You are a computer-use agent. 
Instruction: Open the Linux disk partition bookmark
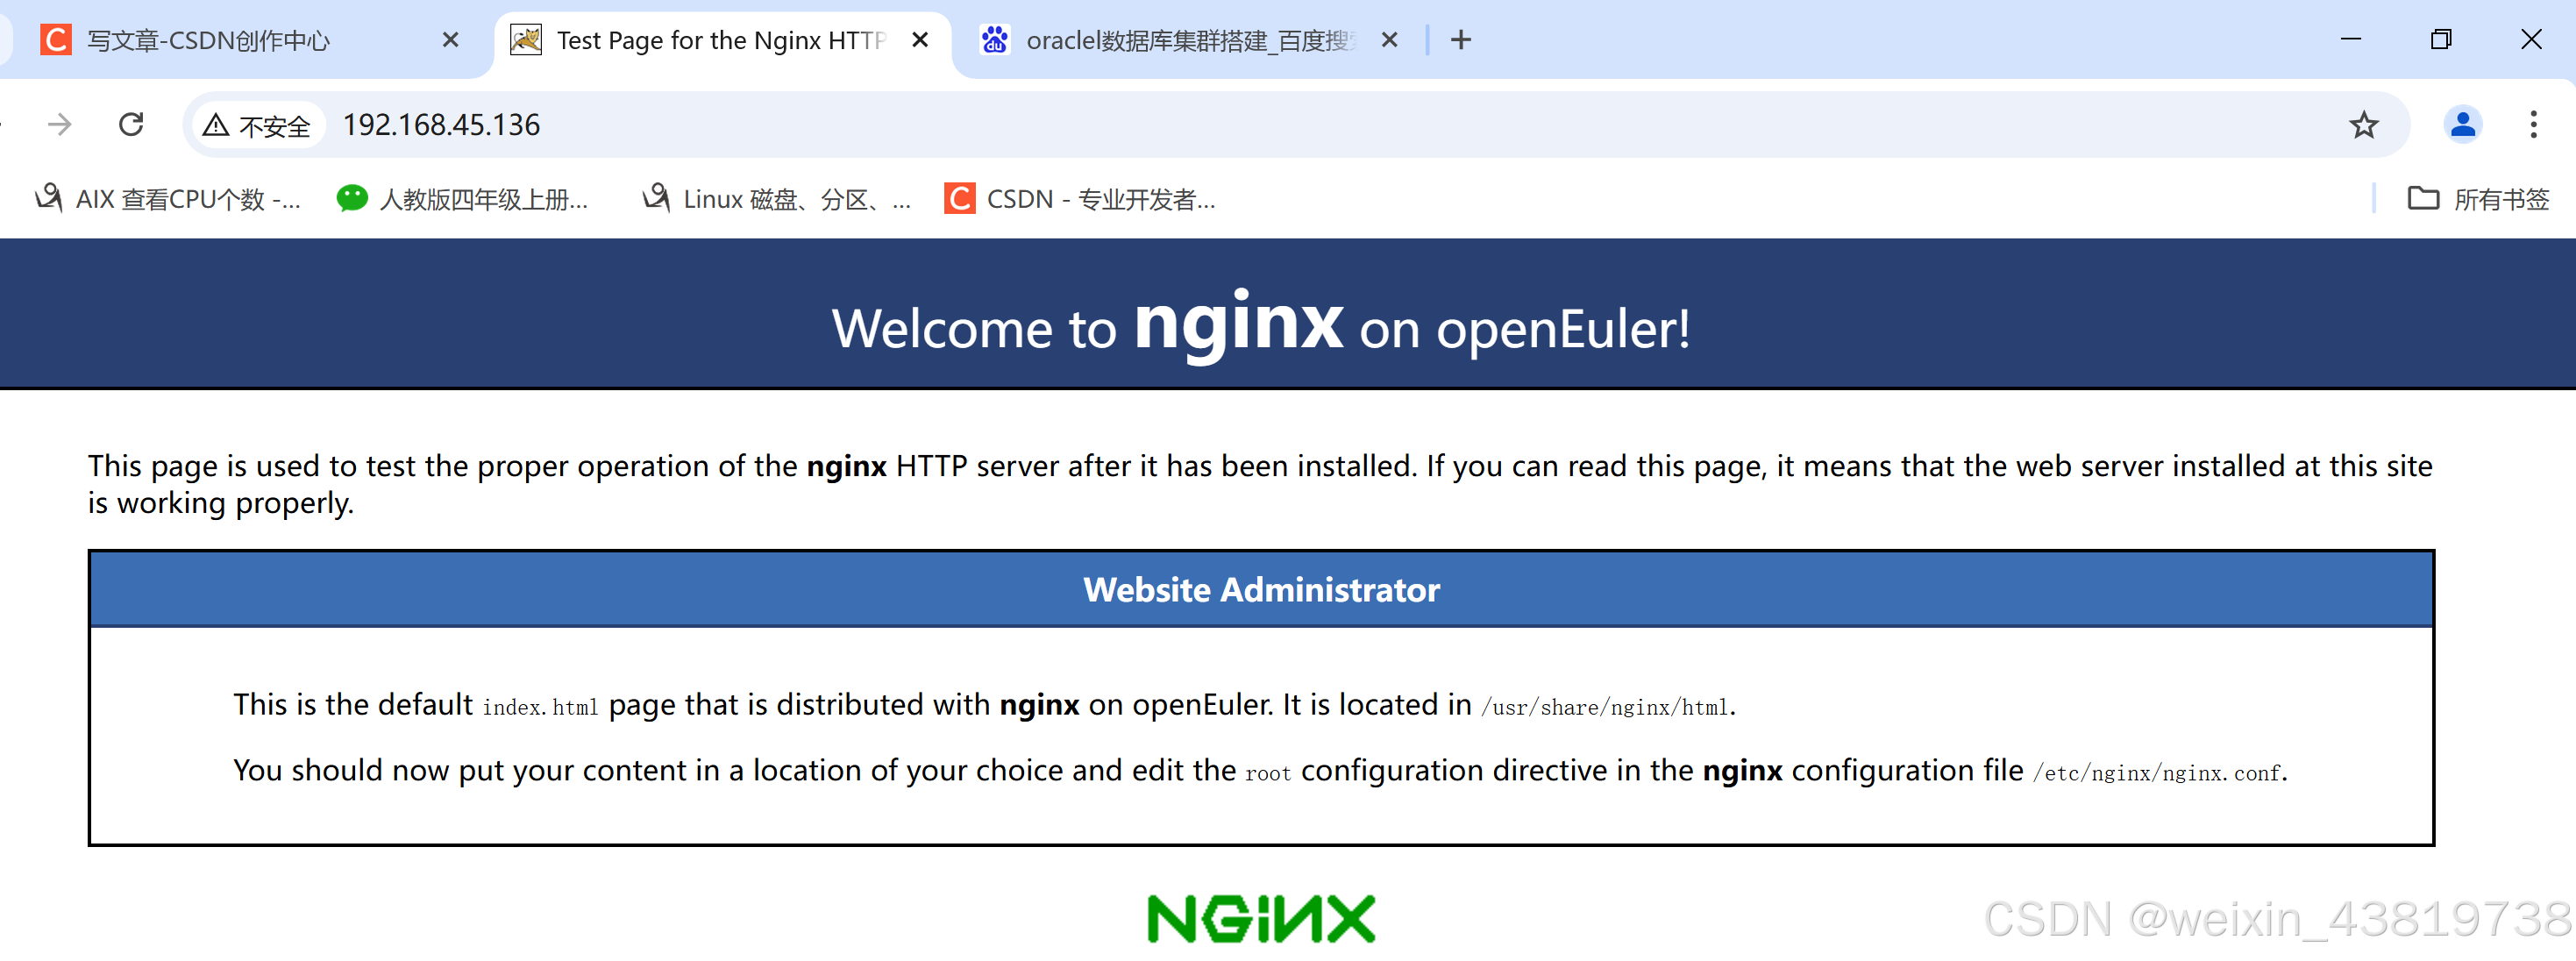point(776,199)
